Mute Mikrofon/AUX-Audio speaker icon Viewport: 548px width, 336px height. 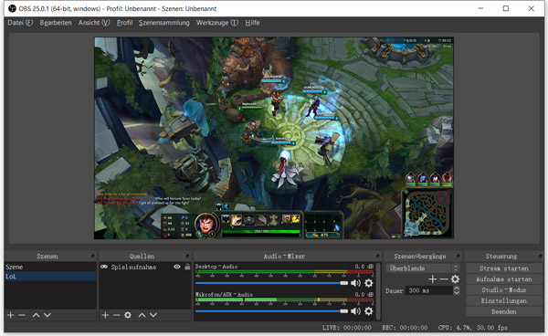[355, 310]
